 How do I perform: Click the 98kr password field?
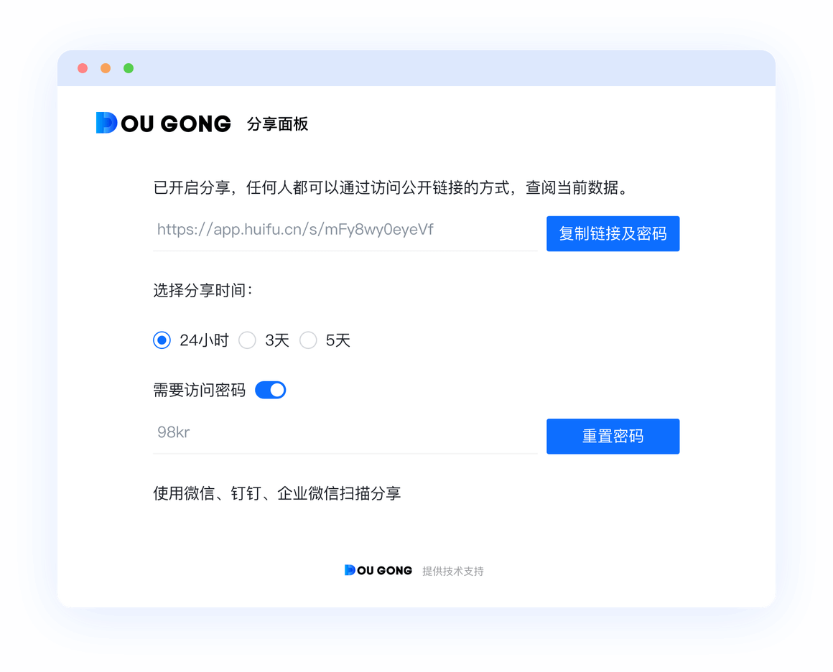pos(345,434)
